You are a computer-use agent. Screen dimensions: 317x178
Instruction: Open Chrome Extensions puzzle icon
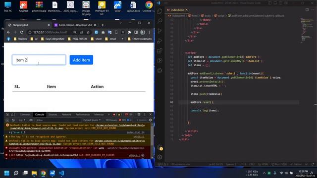pos(129,32)
